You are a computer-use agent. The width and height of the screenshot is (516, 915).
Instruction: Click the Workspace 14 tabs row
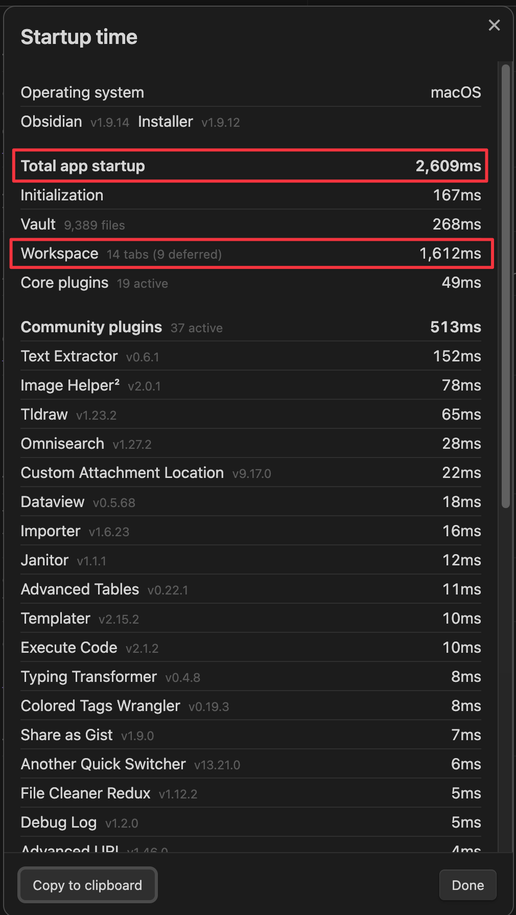[x=250, y=254]
